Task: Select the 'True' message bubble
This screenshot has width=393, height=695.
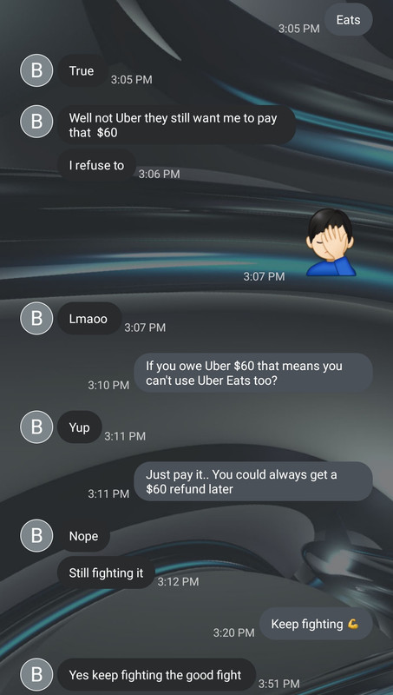Action: click(82, 70)
